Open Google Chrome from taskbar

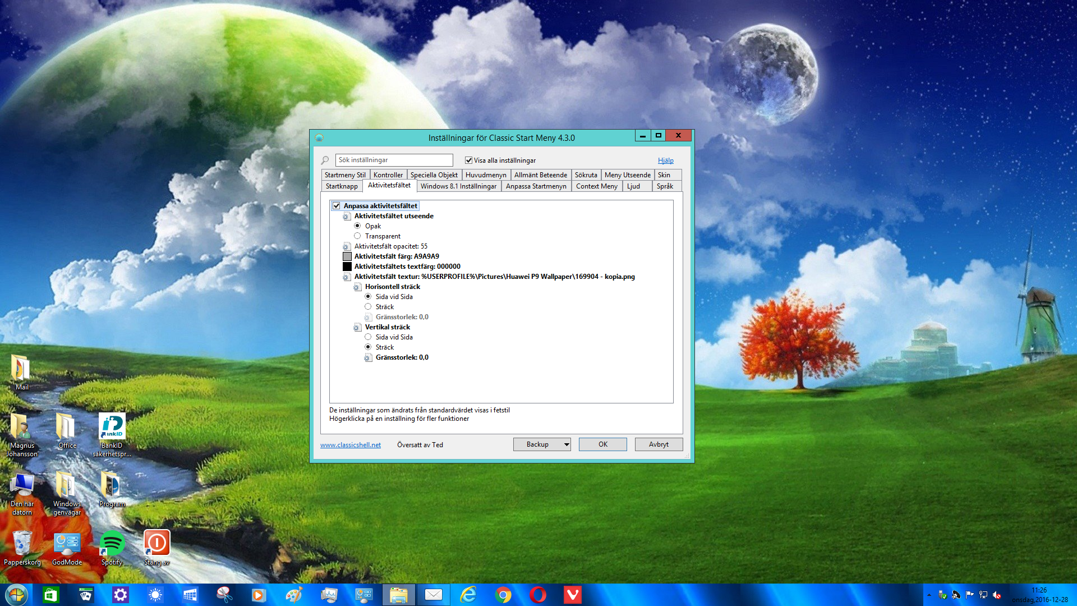(503, 595)
